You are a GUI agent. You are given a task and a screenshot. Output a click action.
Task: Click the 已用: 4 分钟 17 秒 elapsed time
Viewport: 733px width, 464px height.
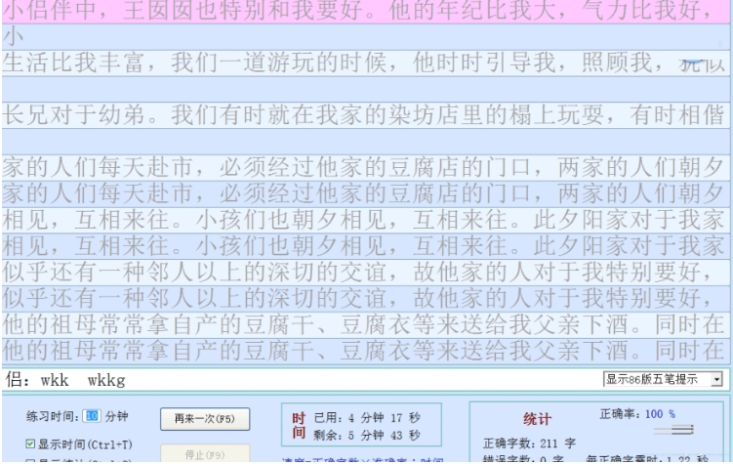(x=367, y=417)
